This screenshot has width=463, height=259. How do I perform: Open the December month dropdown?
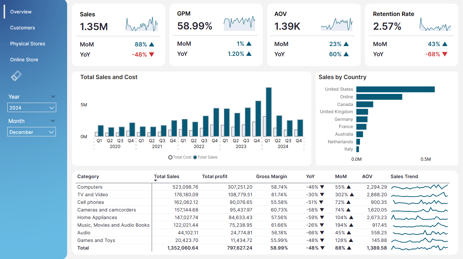(x=32, y=132)
